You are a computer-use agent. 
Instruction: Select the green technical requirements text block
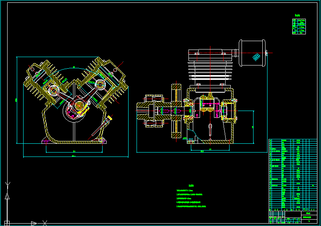click(191, 196)
